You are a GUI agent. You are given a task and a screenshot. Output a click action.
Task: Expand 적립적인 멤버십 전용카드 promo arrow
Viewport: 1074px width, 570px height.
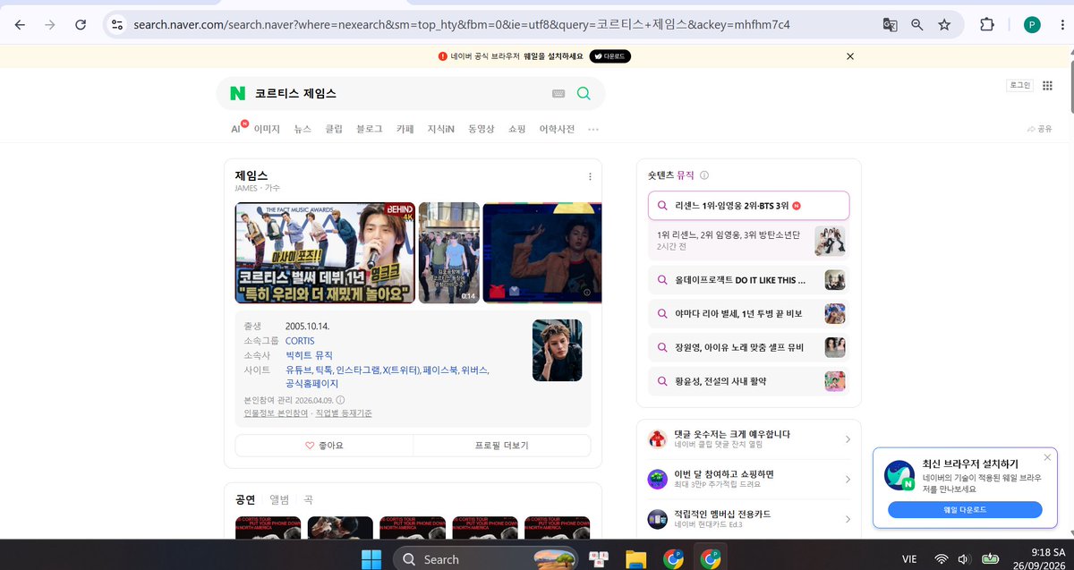(x=848, y=518)
